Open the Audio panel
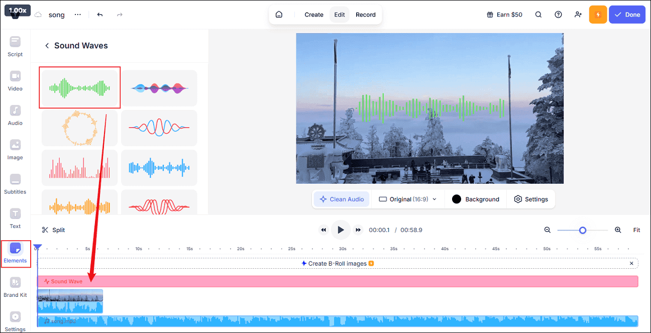 [15, 116]
